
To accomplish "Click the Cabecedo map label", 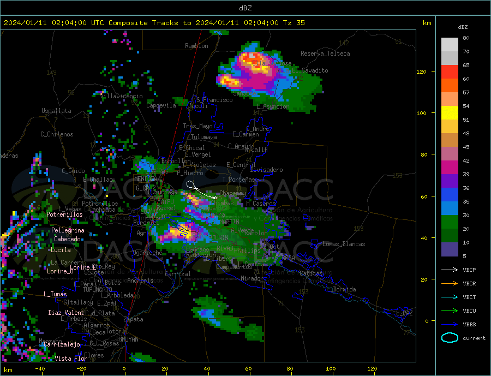I will click(x=67, y=239).
